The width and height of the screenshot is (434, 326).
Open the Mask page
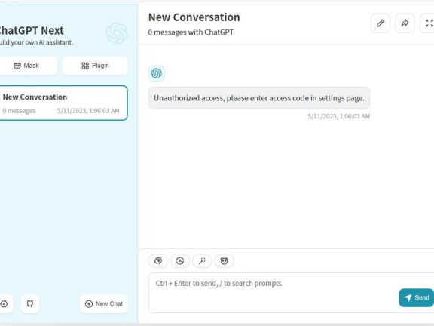point(28,66)
